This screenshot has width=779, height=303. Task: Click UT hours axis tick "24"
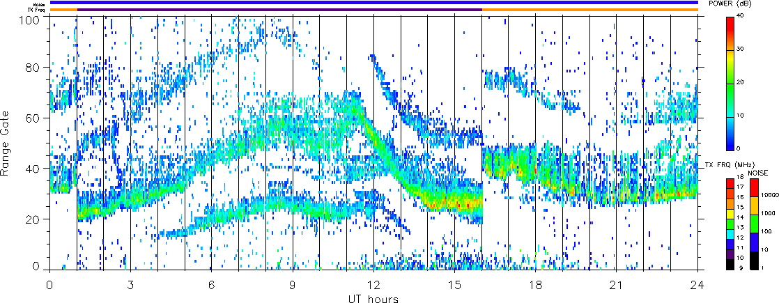pos(698,285)
